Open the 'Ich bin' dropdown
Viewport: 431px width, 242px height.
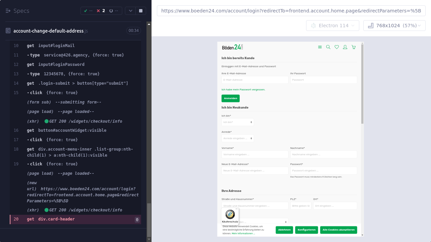tap(237, 122)
